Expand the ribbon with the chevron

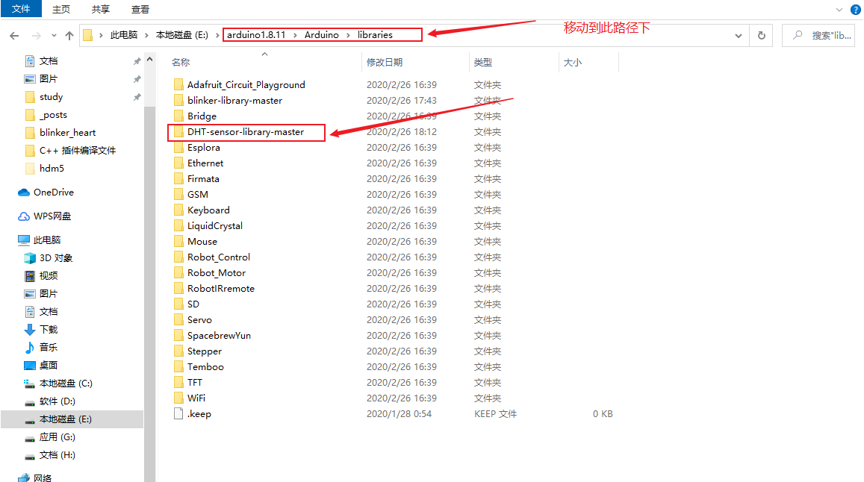[839, 10]
